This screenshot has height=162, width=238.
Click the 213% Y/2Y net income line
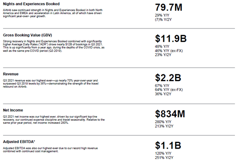point(164,126)
